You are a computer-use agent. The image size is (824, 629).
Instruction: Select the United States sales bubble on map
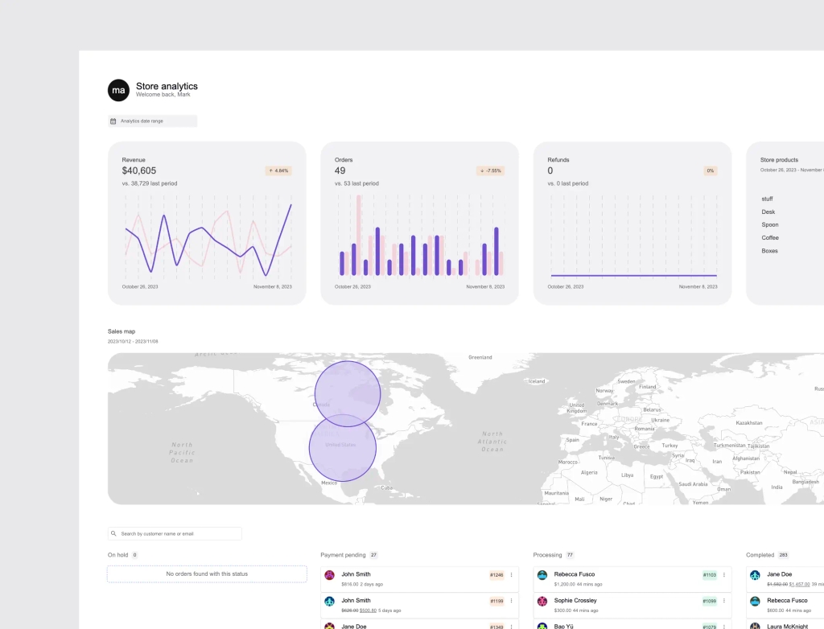click(x=343, y=448)
